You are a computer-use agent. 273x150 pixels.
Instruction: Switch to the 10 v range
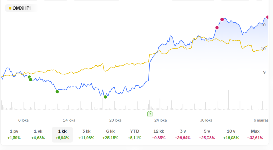click(x=231, y=134)
